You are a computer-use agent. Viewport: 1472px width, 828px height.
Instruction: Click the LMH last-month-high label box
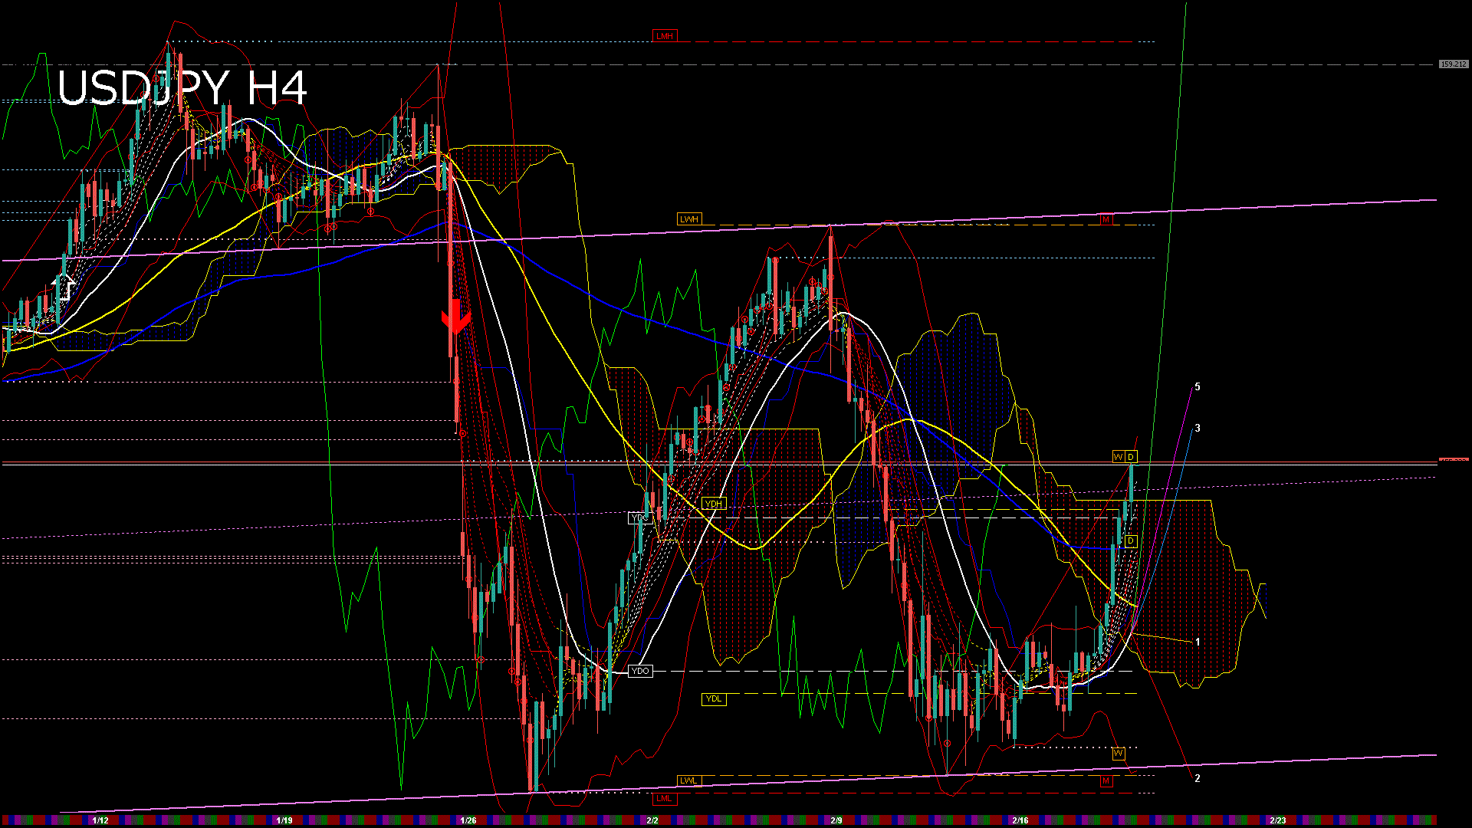click(664, 34)
